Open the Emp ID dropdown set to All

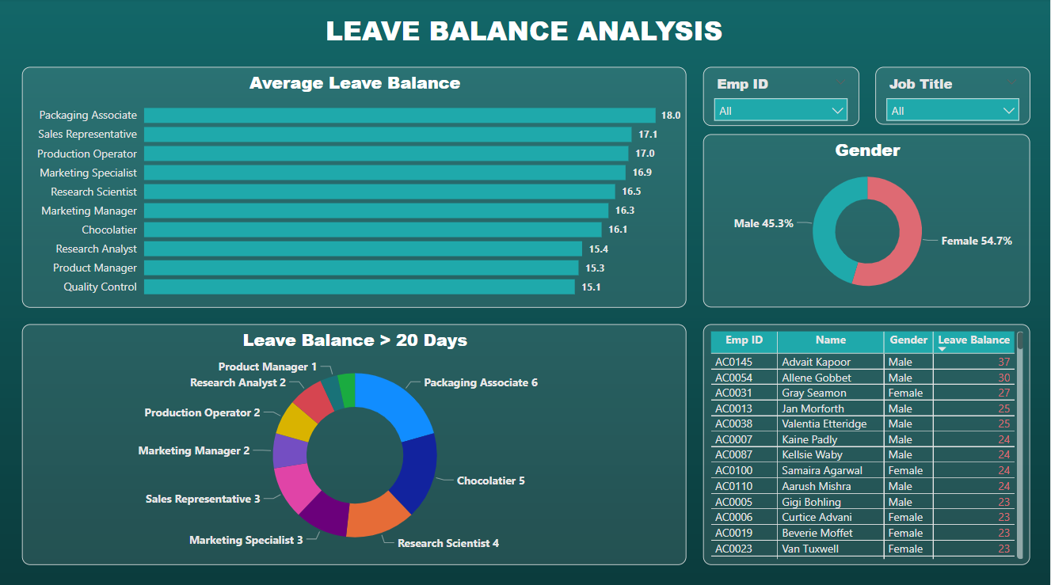pyautogui.click(x=780, y=110)
